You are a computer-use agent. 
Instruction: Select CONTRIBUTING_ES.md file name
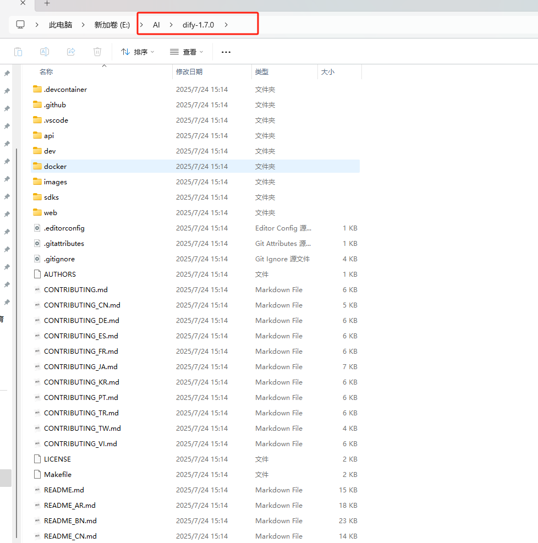[81, 336]
